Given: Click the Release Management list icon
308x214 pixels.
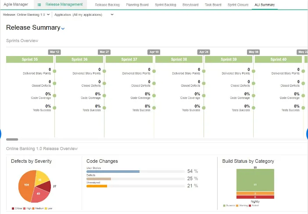Looking at the screenshot, I should click(x=39, y=5).
